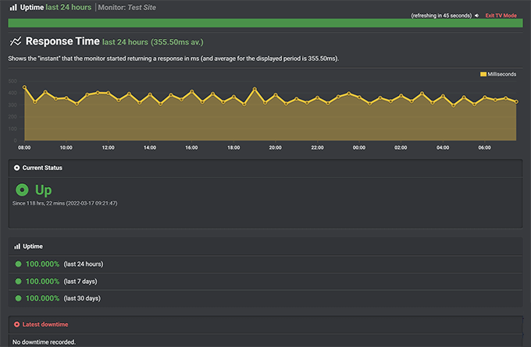The width and height of the screenshot is (531, 347).
Task: Click the red Latest downtime icon
Action: tap(17, 324)
